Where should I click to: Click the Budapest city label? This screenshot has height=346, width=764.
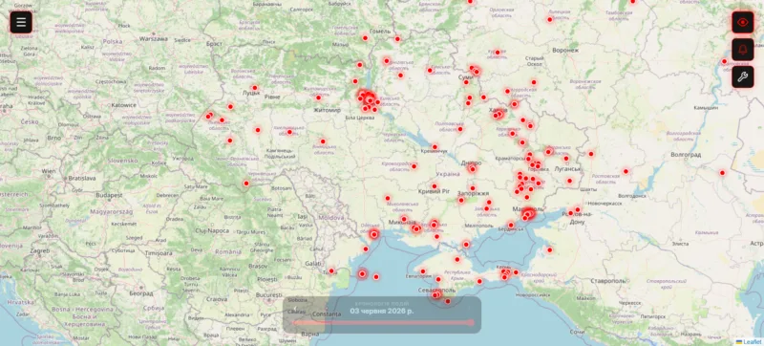click(x=109, y=195)
